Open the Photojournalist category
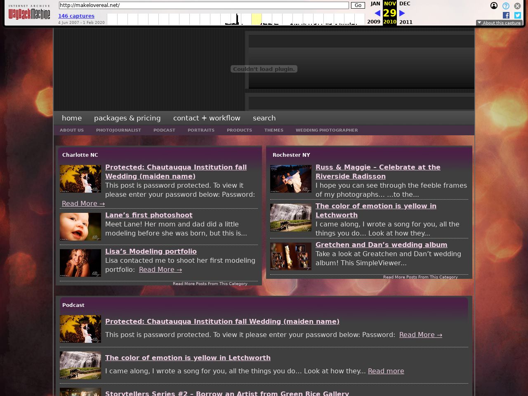This screenshot has height=396, width=528. click(x=118, y=130)
